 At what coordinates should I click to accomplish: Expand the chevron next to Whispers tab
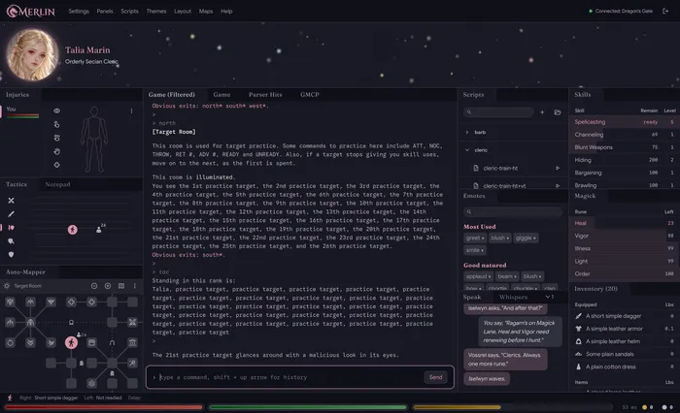click(548, 297)
